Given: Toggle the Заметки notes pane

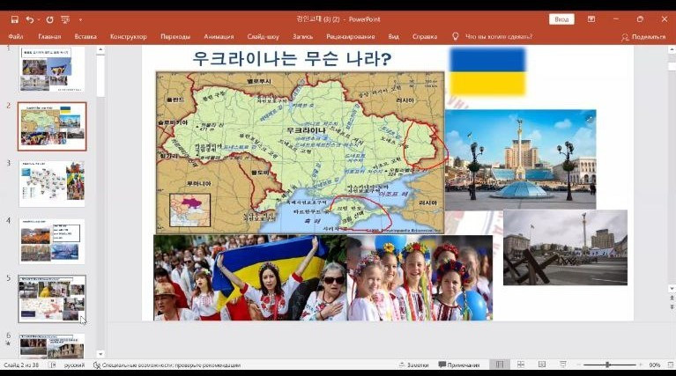Looking at the screenshot, I should (x=413, y=365).
